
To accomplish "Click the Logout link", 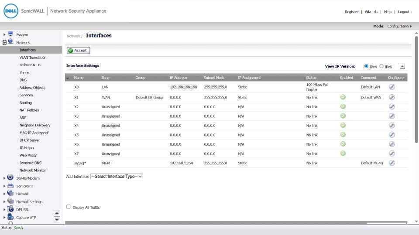I will [403, 12].
